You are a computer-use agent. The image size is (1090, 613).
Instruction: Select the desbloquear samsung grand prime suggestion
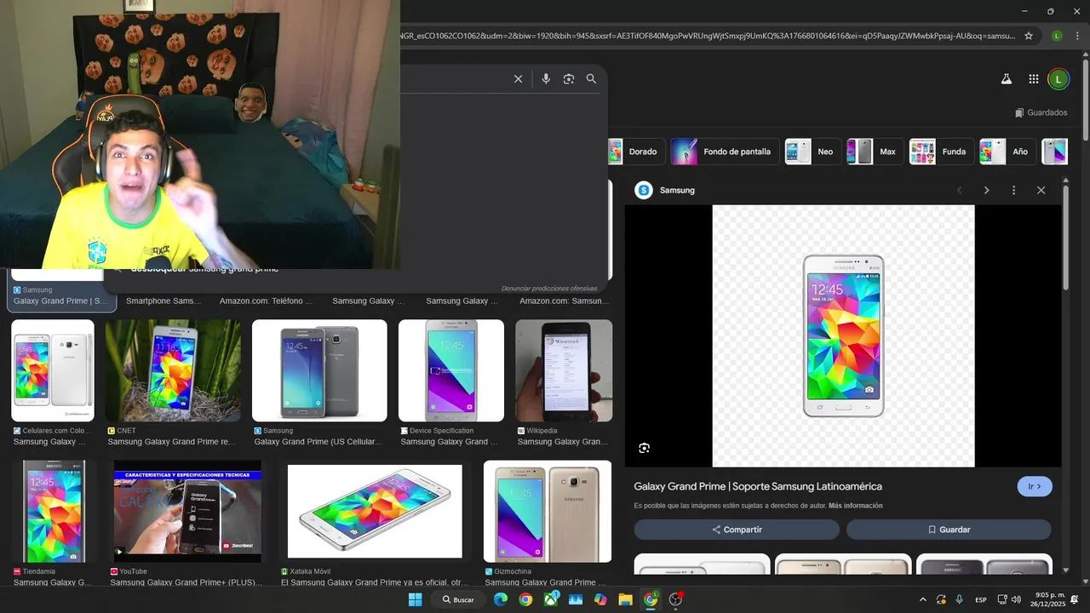coord(204,269)
